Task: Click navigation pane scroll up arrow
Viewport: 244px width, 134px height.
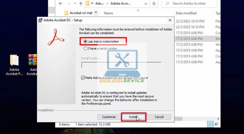Action: tap(96, 12)
